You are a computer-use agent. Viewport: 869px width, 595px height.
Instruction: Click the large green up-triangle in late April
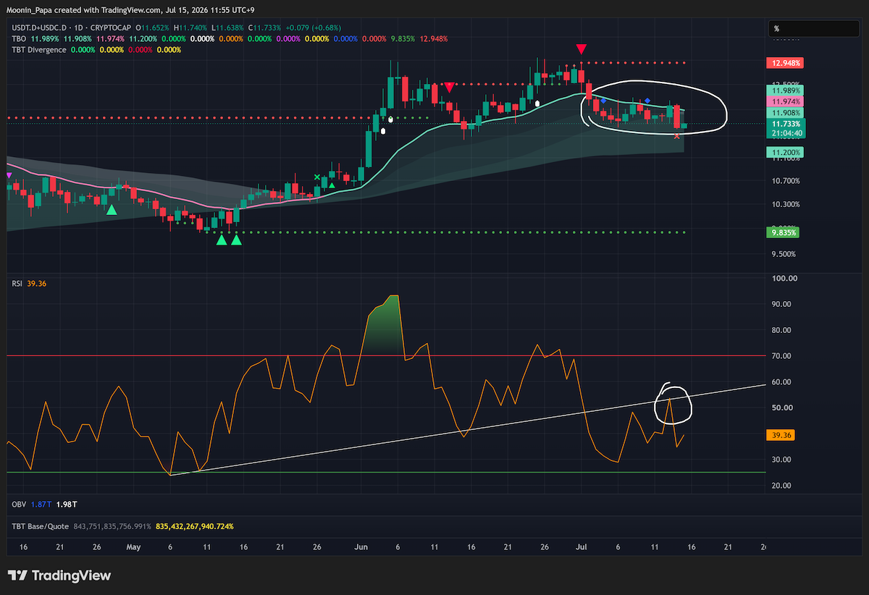pos(112,209)
